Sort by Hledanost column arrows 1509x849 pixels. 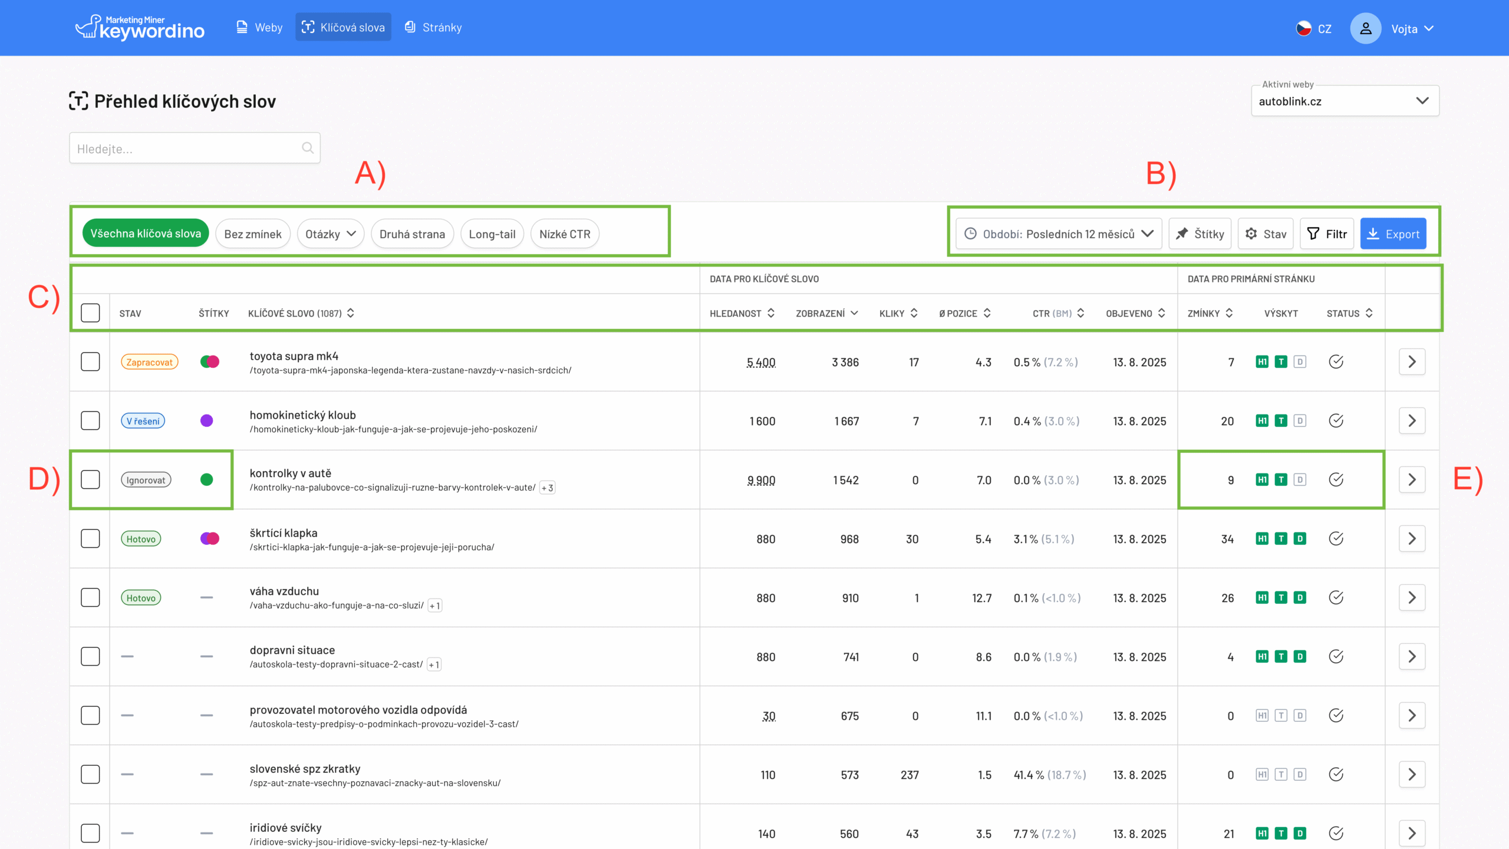(x=771, y=313)
